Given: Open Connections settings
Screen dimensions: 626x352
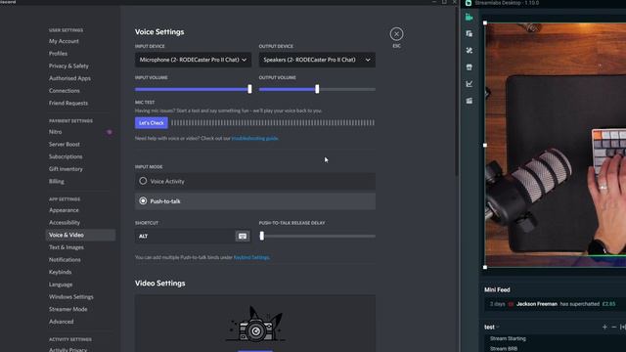Looking at the screenshot, I should pos(65,91).
